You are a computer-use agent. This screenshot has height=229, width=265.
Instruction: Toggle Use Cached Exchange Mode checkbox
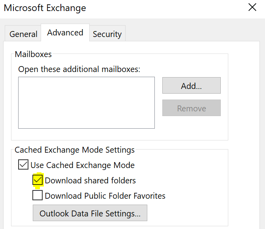[23, 165]
